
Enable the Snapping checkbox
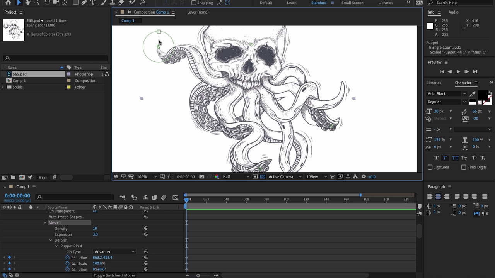[194, 3]
